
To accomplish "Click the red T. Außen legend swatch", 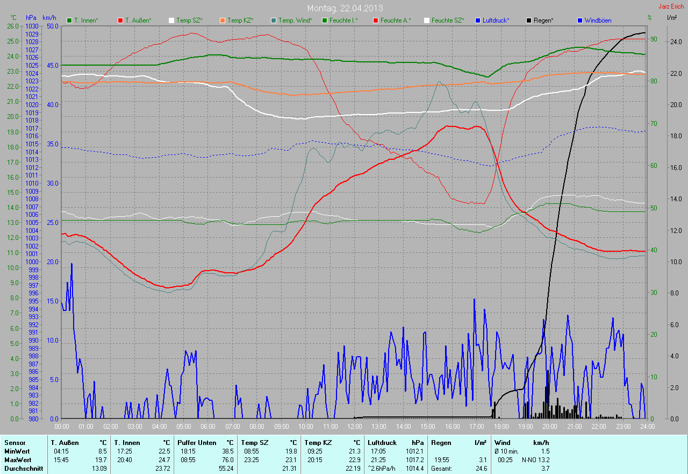I will coord(120,20).
